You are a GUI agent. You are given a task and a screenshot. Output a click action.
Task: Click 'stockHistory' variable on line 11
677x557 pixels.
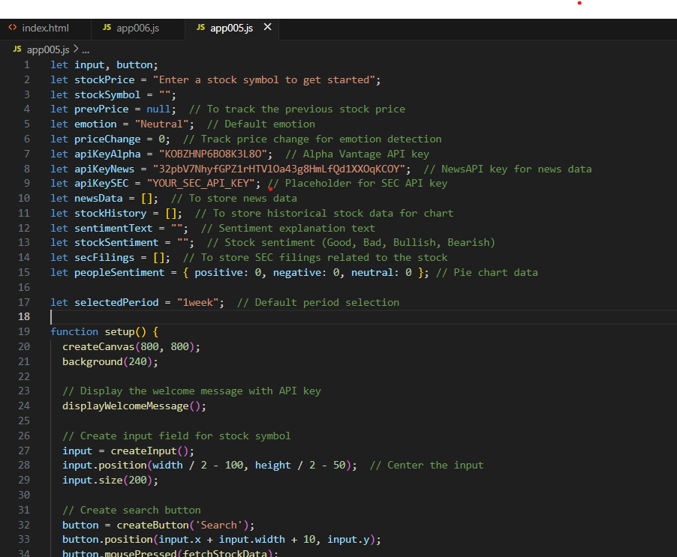[x=110, y=214]
